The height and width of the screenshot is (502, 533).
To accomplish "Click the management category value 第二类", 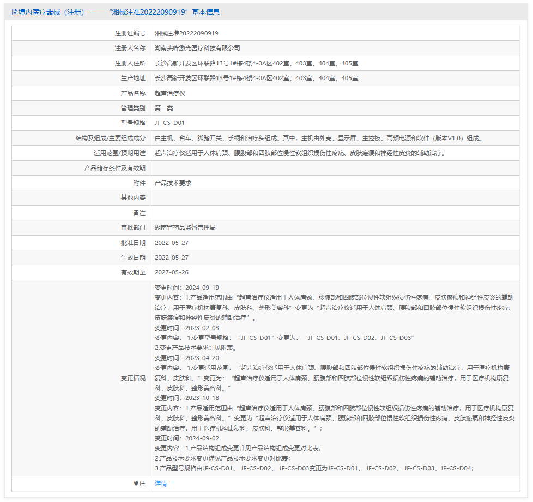I will [164, 108].
